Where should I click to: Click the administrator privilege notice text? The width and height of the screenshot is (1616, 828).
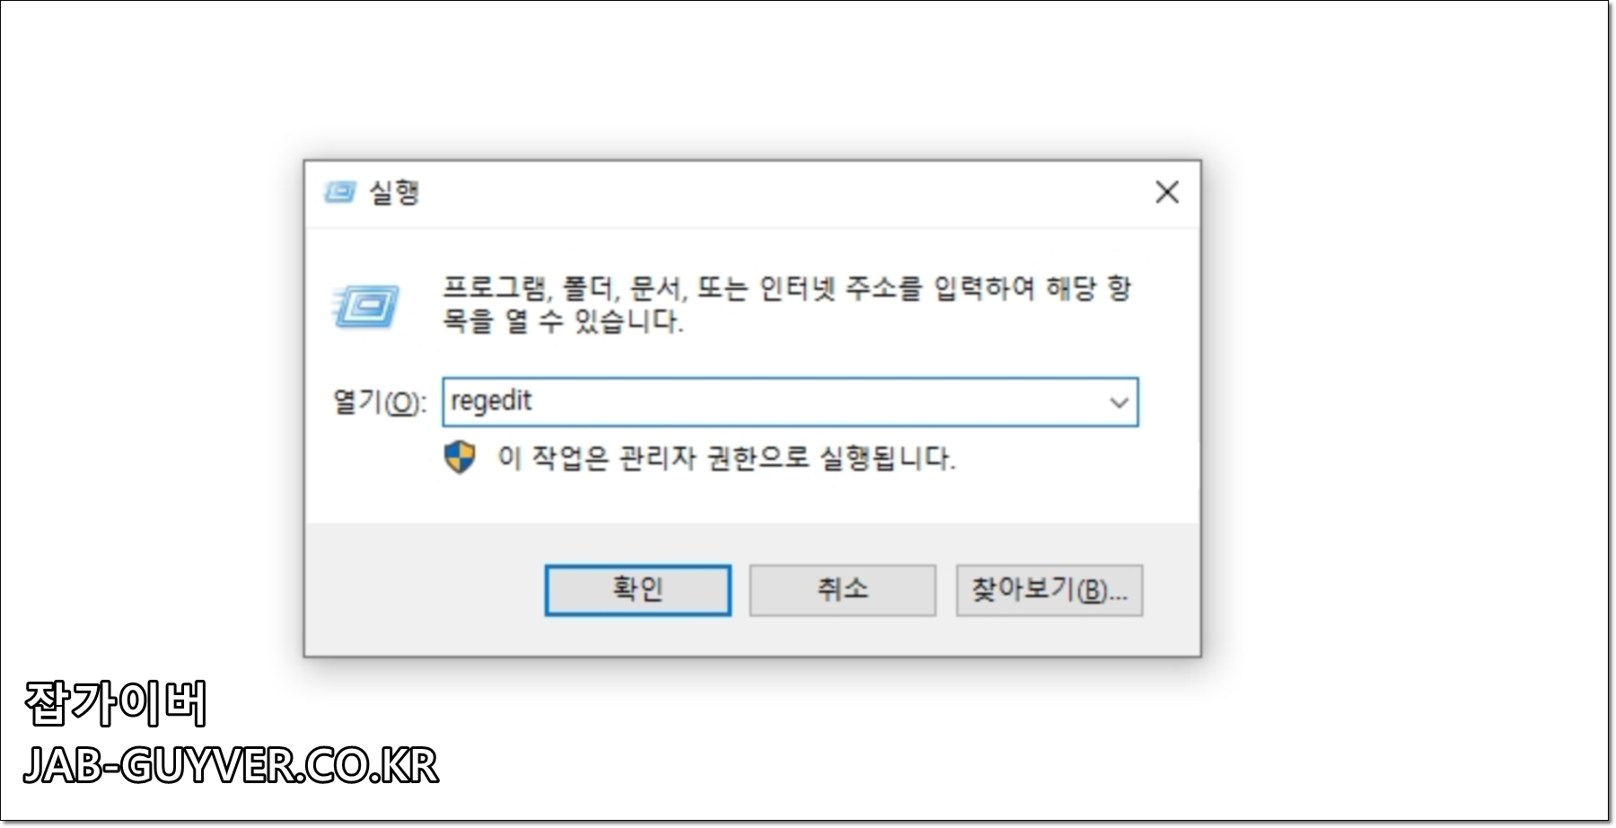(726, 459)
